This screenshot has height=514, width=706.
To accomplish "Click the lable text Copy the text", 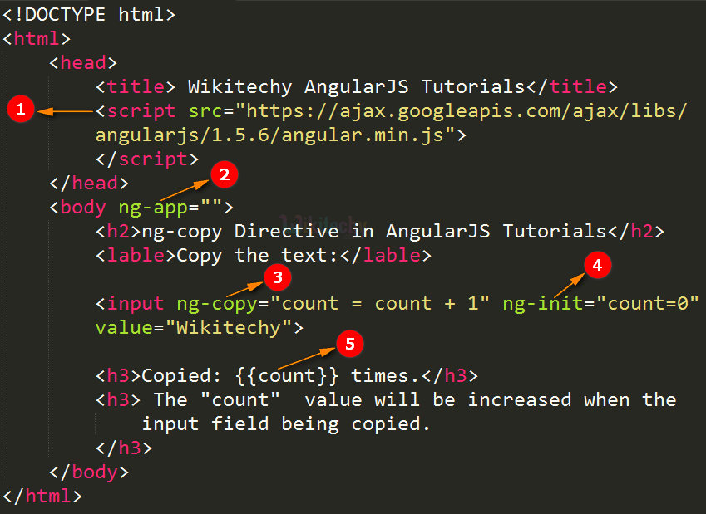I will (x=257, y=256).
